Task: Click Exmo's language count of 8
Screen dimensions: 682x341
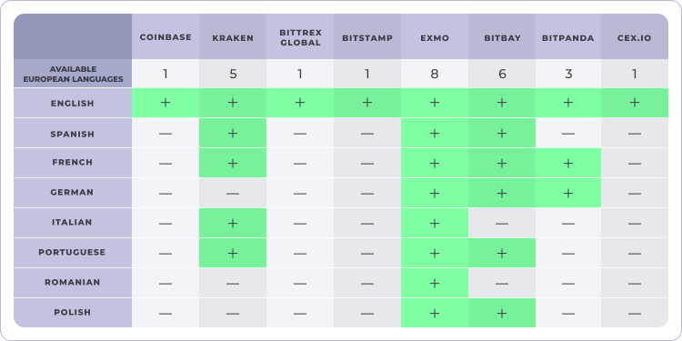Action: (434, 75)
